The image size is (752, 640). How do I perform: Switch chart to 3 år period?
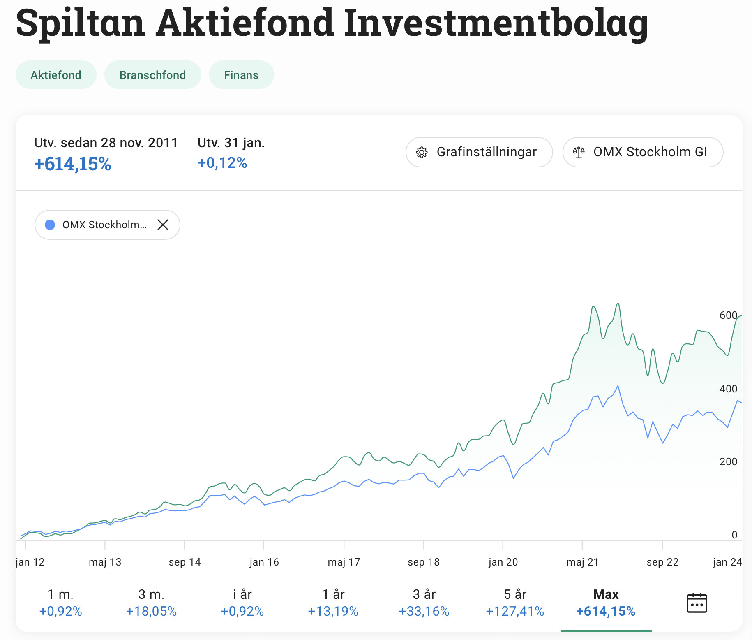point(424,603)
